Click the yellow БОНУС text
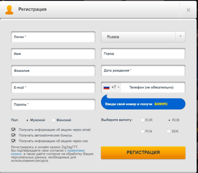198x173 pixels. click(x=161, y=104)
